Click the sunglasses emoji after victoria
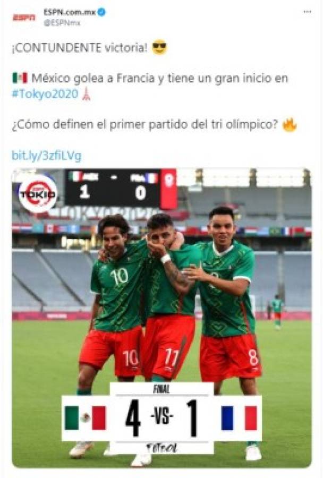Viewport: 323px width, 478px height. 159,47
